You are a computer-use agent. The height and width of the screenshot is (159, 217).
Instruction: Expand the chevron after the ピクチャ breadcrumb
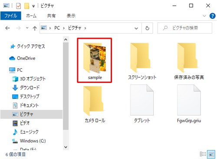[85, 28]
